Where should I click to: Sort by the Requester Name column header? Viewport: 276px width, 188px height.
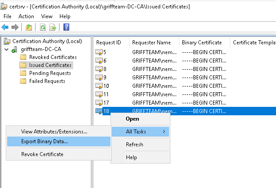pos(151,43)
